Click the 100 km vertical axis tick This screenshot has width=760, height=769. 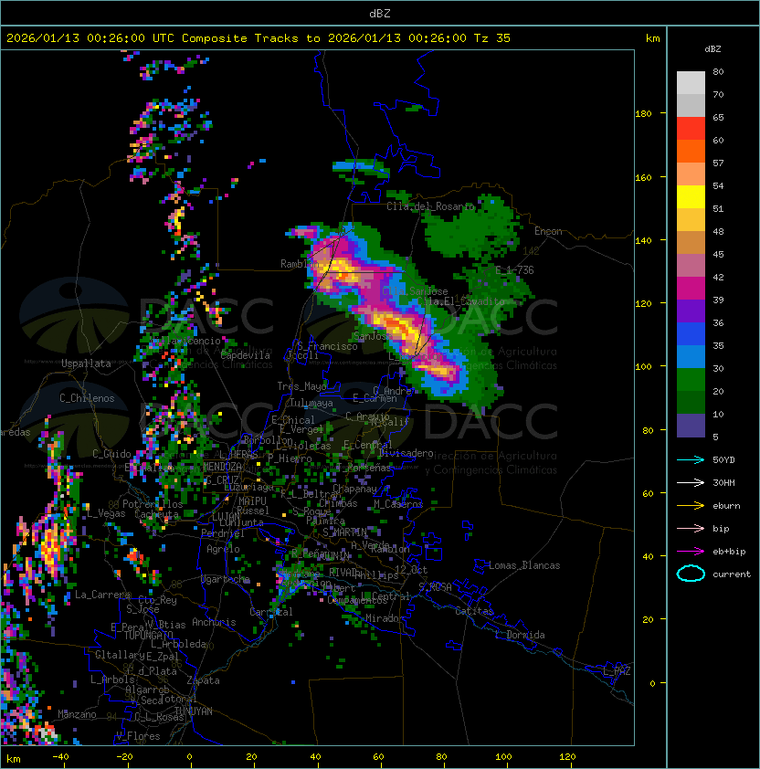(x=643, y=367)
